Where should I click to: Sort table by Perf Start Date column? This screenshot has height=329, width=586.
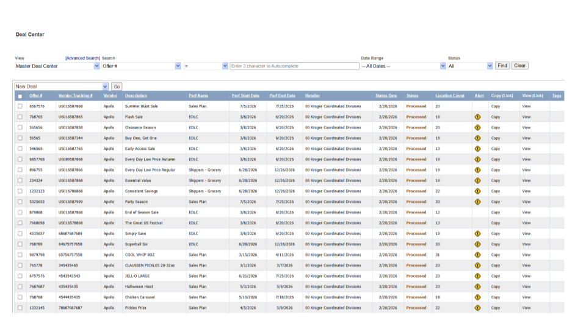pyautogui.click(x=245, y=96)
